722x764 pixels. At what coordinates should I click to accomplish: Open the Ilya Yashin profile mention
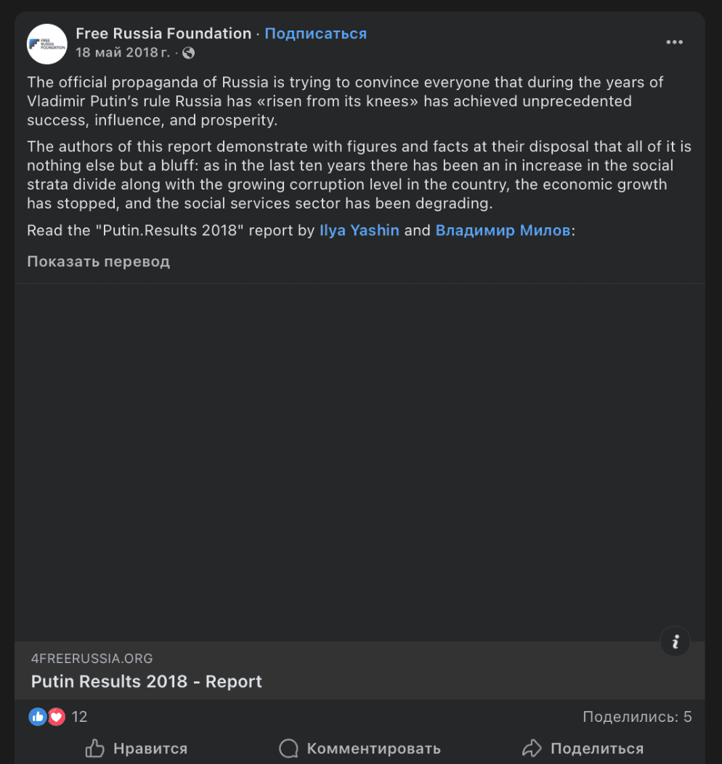[360, 231]
